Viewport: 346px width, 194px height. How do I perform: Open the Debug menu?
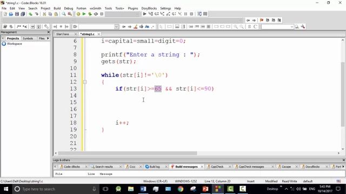click(x=69, y=8)
